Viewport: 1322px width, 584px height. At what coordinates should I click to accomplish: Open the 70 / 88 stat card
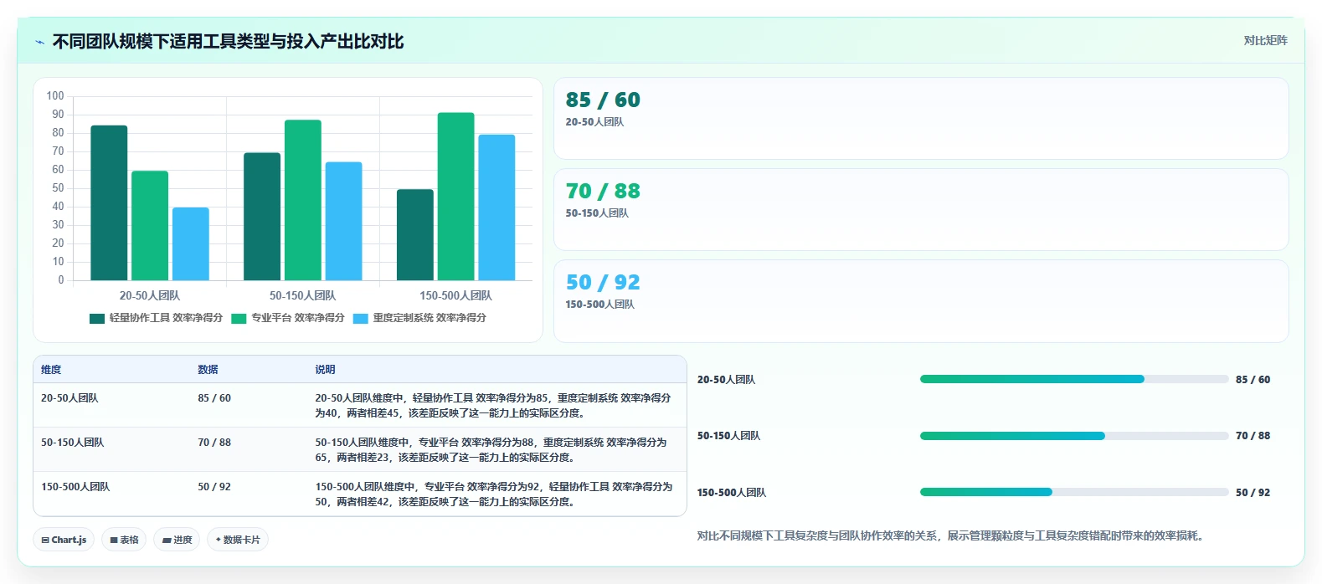921,210
